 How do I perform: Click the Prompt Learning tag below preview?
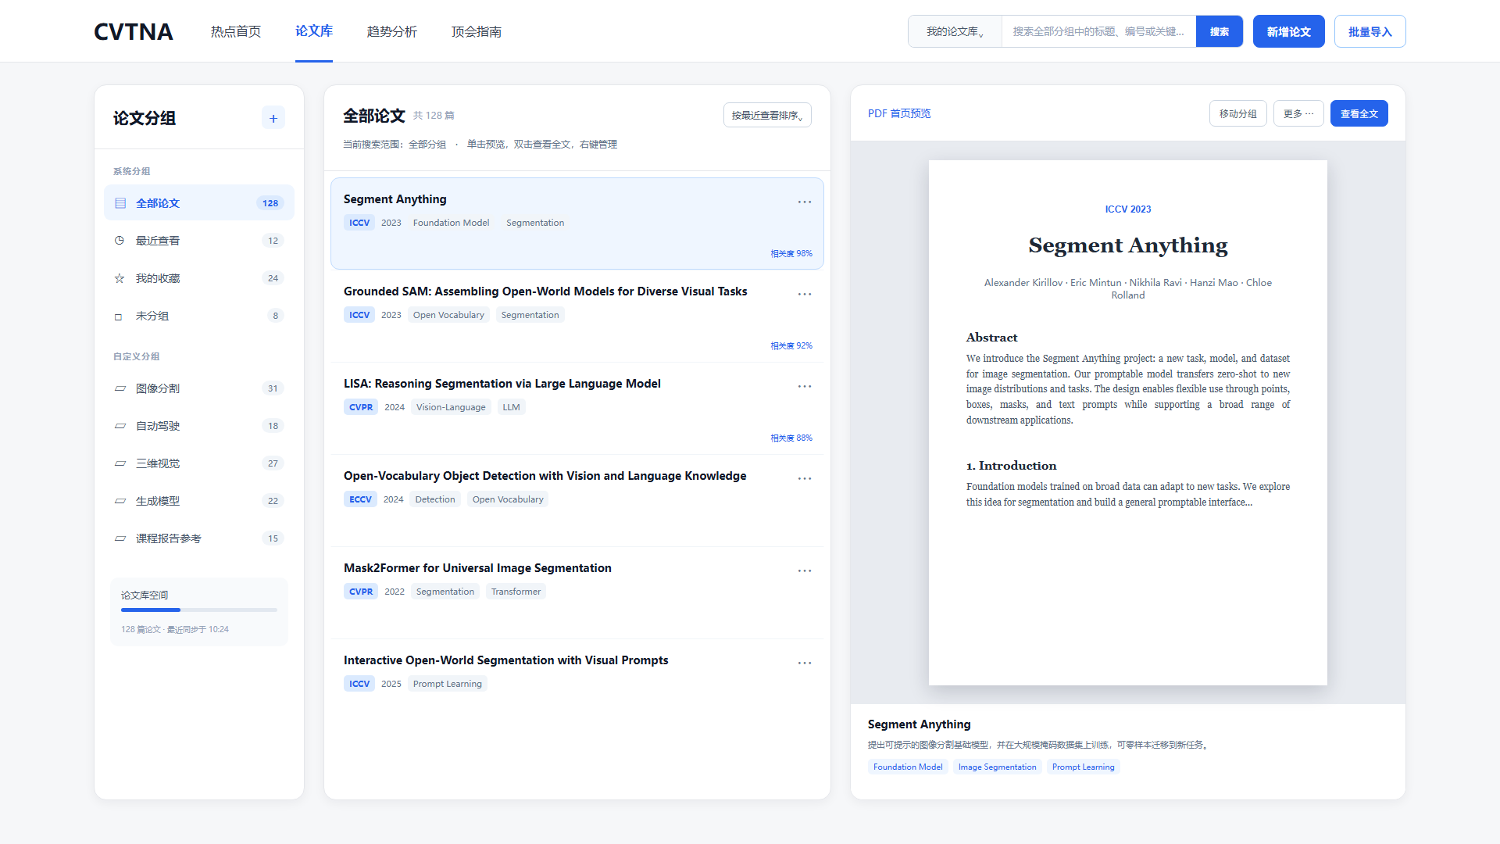(x=1083, y=767)
